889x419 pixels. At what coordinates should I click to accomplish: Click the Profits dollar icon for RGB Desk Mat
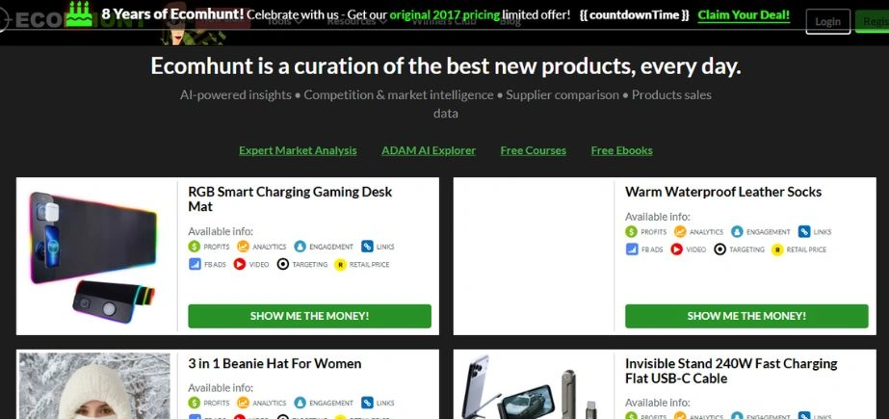pos(195,247)
